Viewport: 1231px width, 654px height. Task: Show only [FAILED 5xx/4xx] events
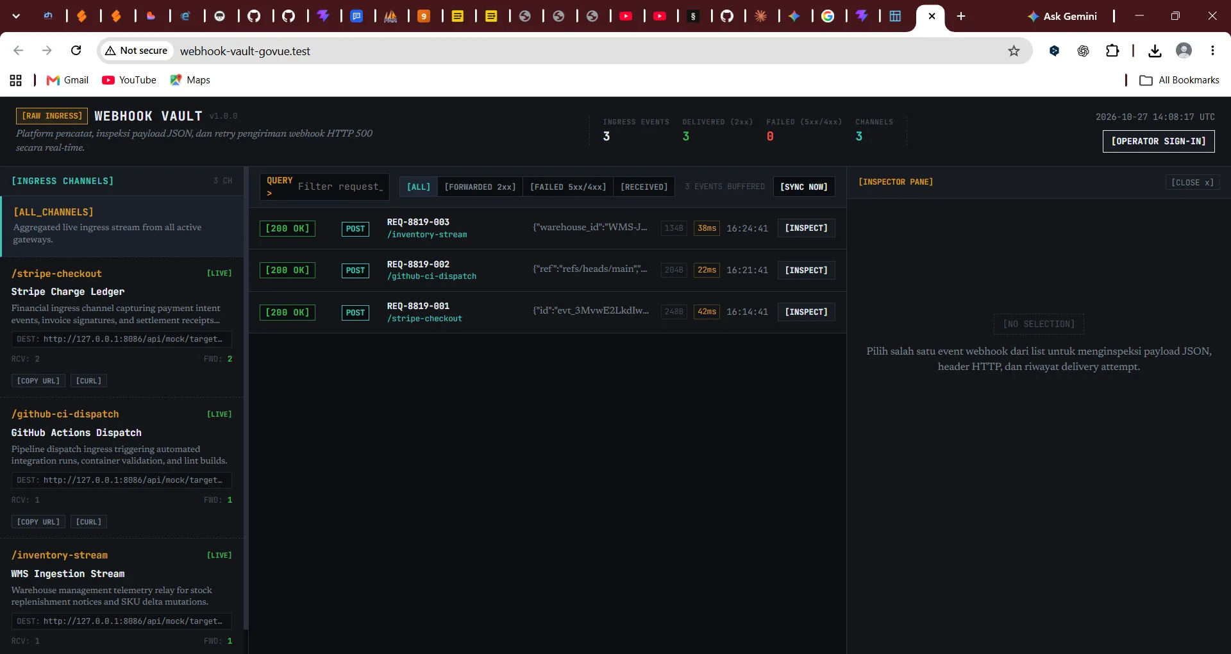568,187
